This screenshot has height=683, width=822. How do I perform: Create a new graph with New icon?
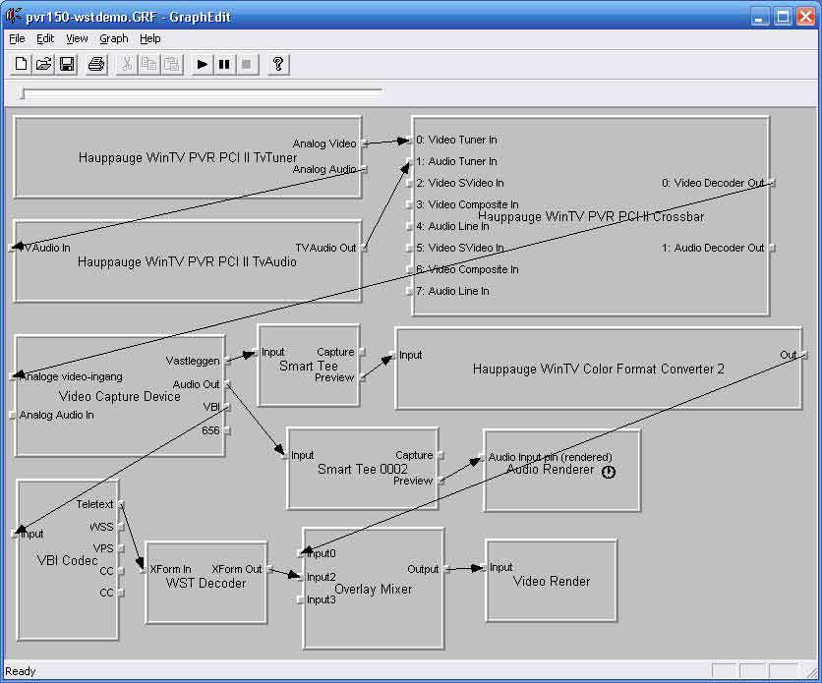click(21, 65)
